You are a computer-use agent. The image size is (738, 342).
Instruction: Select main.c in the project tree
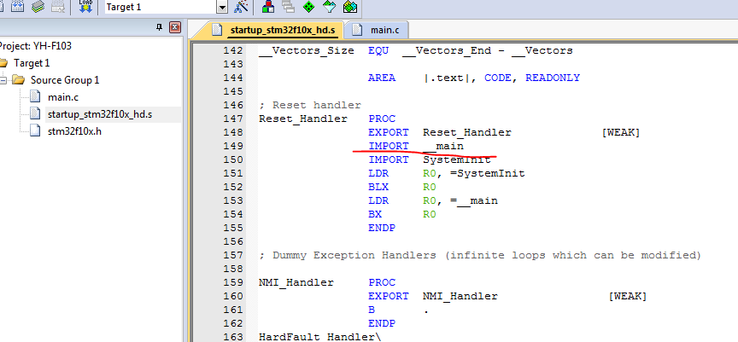63,98
